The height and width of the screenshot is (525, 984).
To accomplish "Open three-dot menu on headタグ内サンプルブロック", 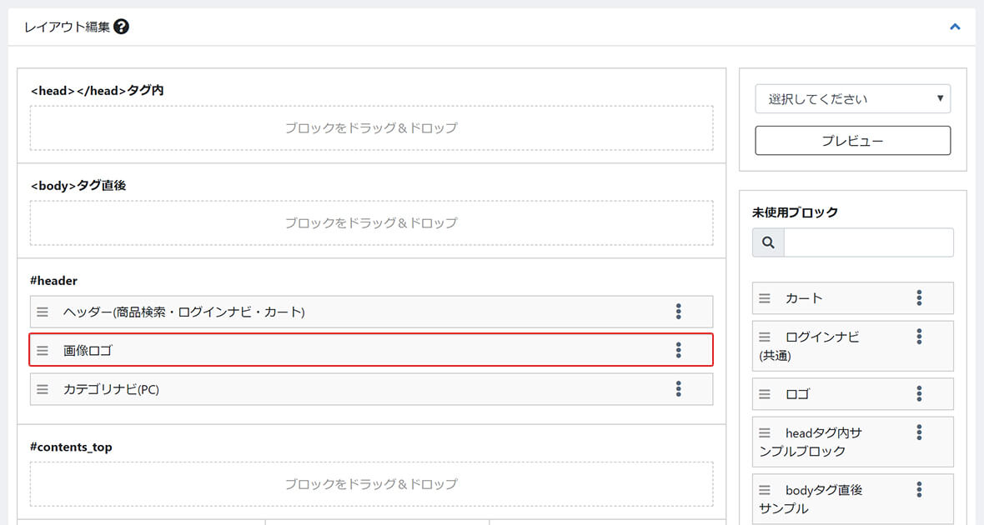I will click(918, 432).
